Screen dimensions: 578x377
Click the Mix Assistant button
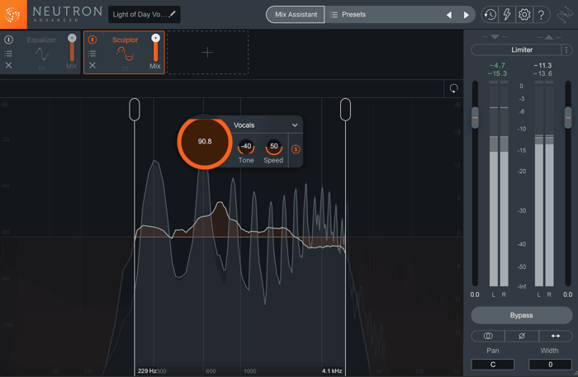click(296, 15)
